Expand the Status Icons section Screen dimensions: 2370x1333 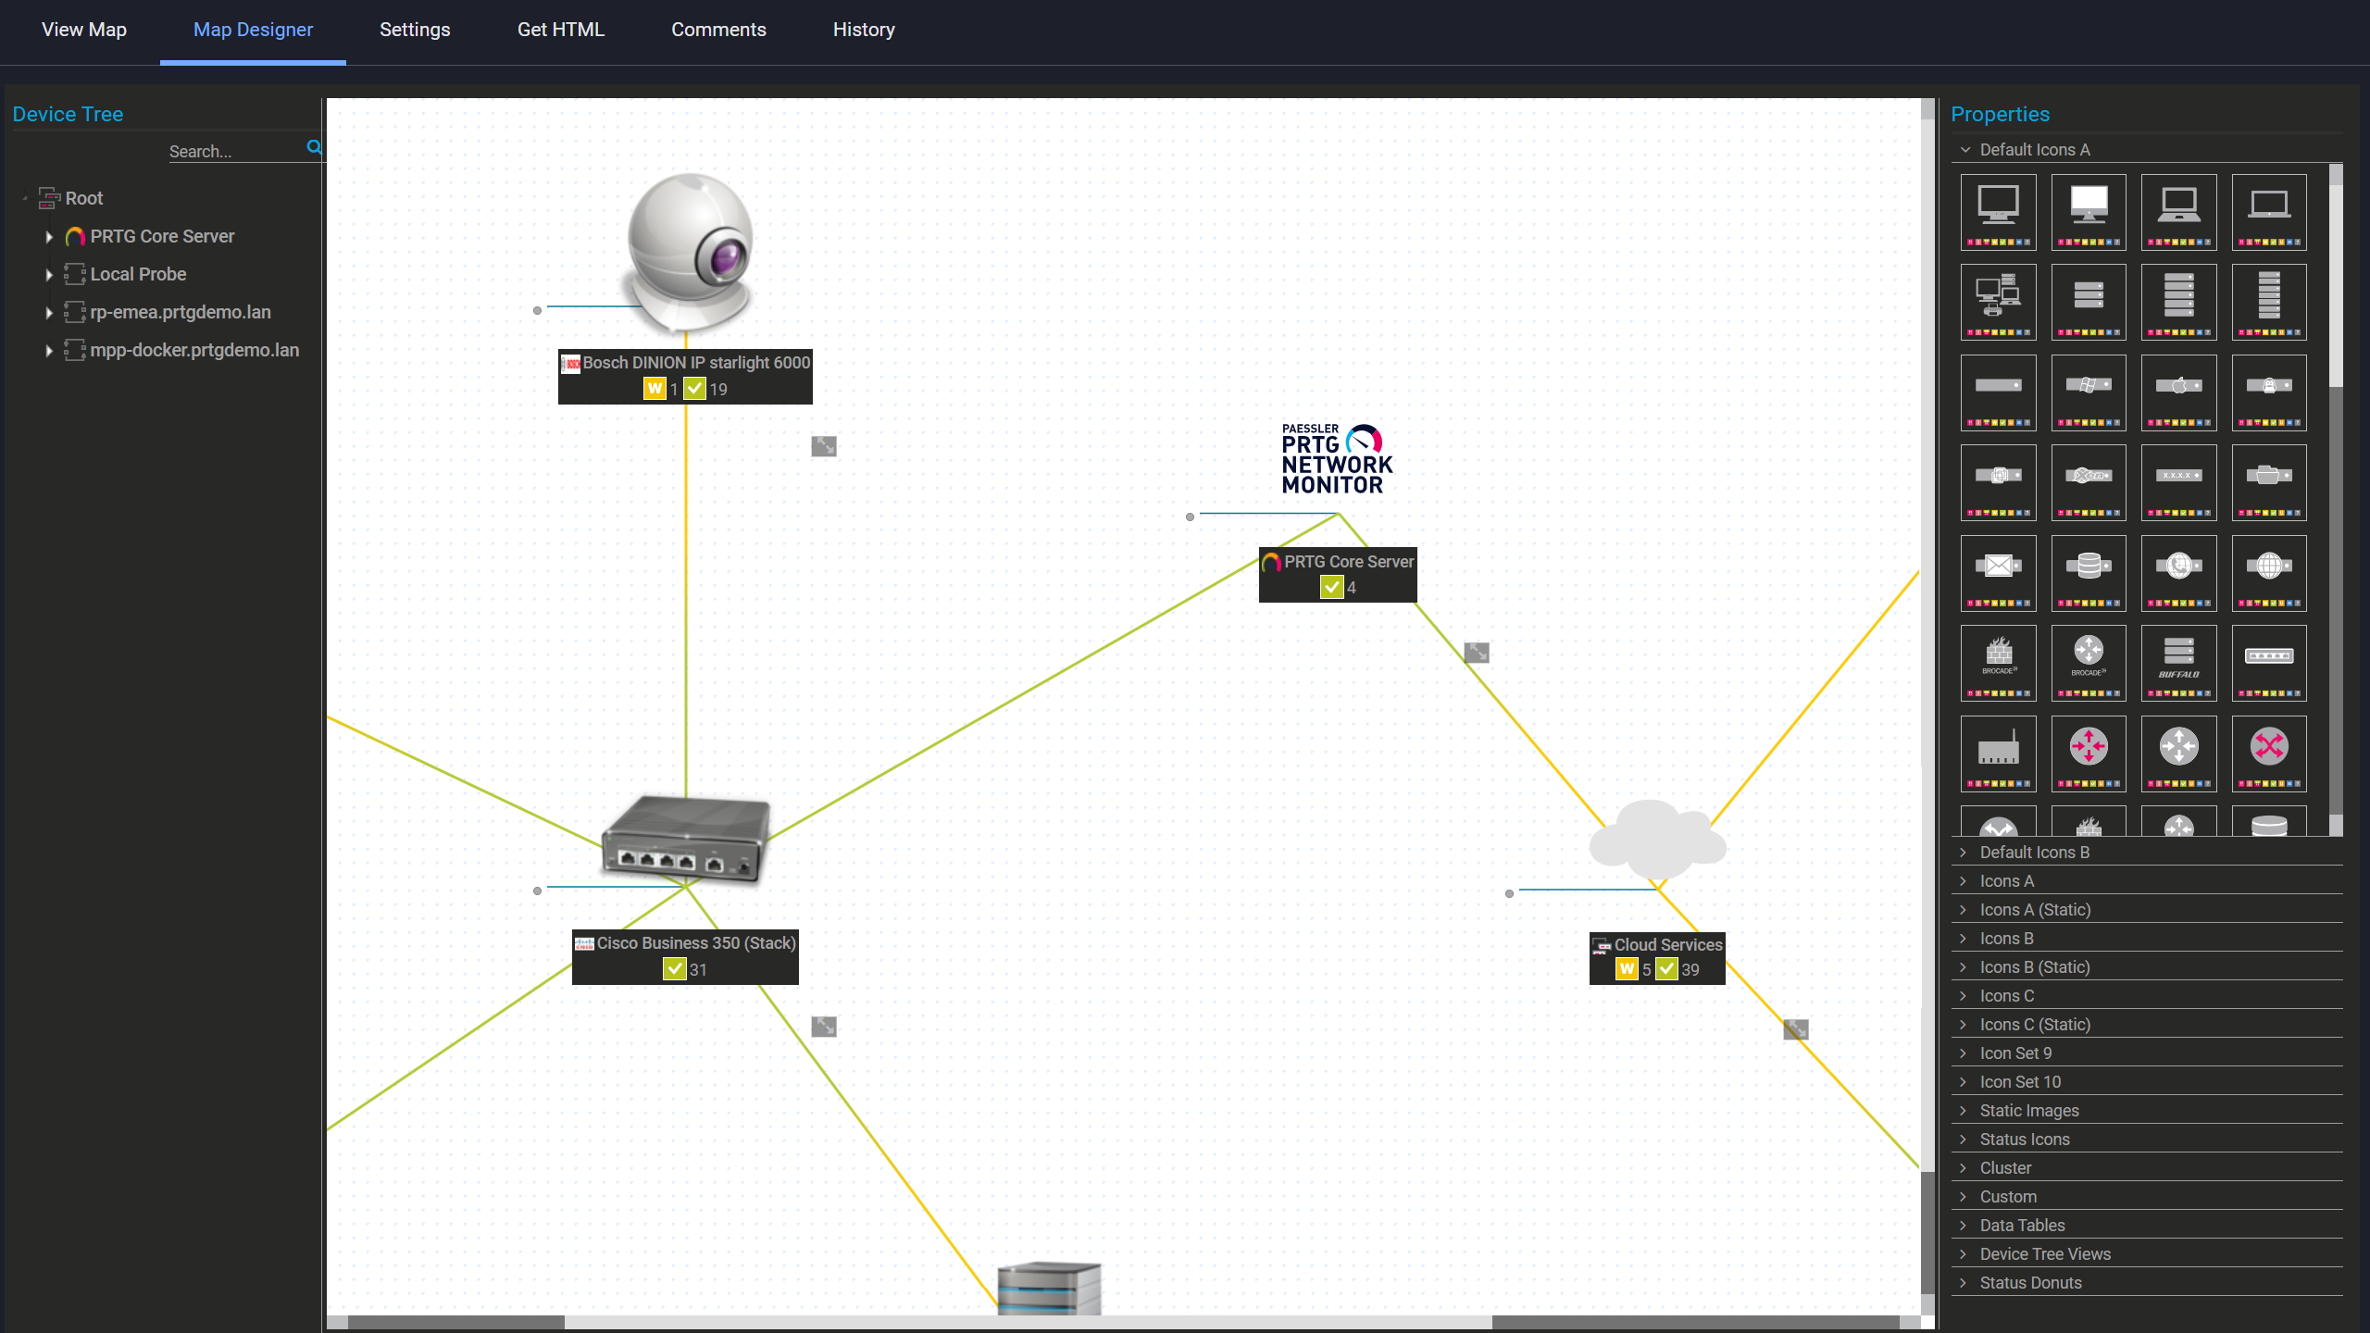(2147, 1140)
